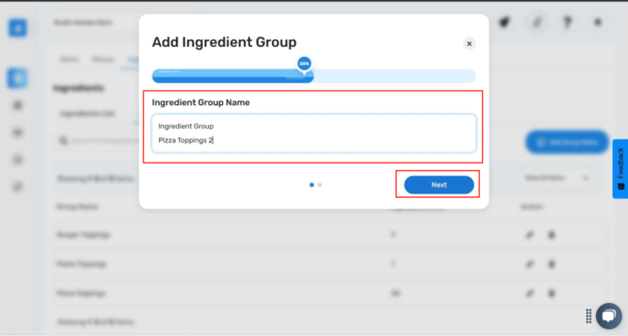Click the delete icon for Burger Toppings row

click(x=551, y=235)
